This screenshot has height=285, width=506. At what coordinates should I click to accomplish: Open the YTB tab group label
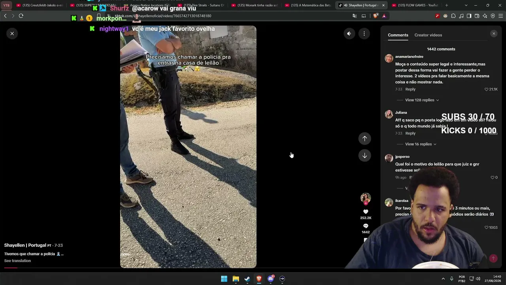point(6,5)
